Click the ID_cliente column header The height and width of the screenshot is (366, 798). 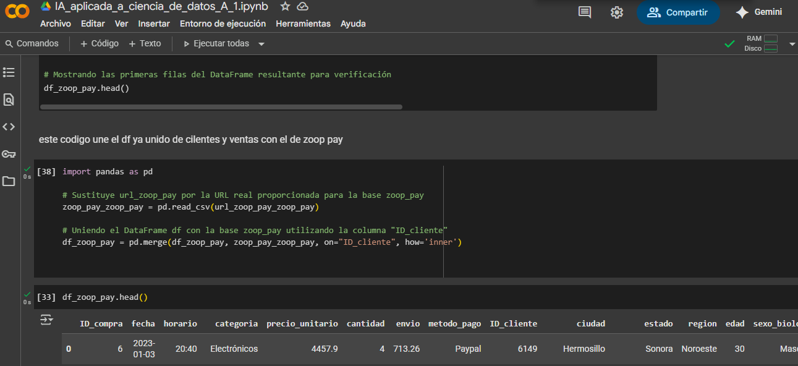pyautogui.click(x=514, y=323)
